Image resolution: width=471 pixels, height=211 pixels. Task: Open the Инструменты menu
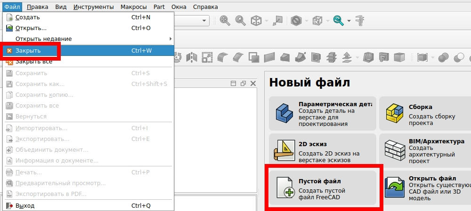click(x=93, y=7)
